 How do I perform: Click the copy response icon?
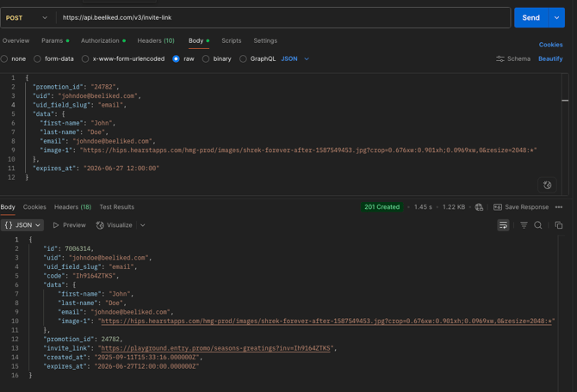559,225
